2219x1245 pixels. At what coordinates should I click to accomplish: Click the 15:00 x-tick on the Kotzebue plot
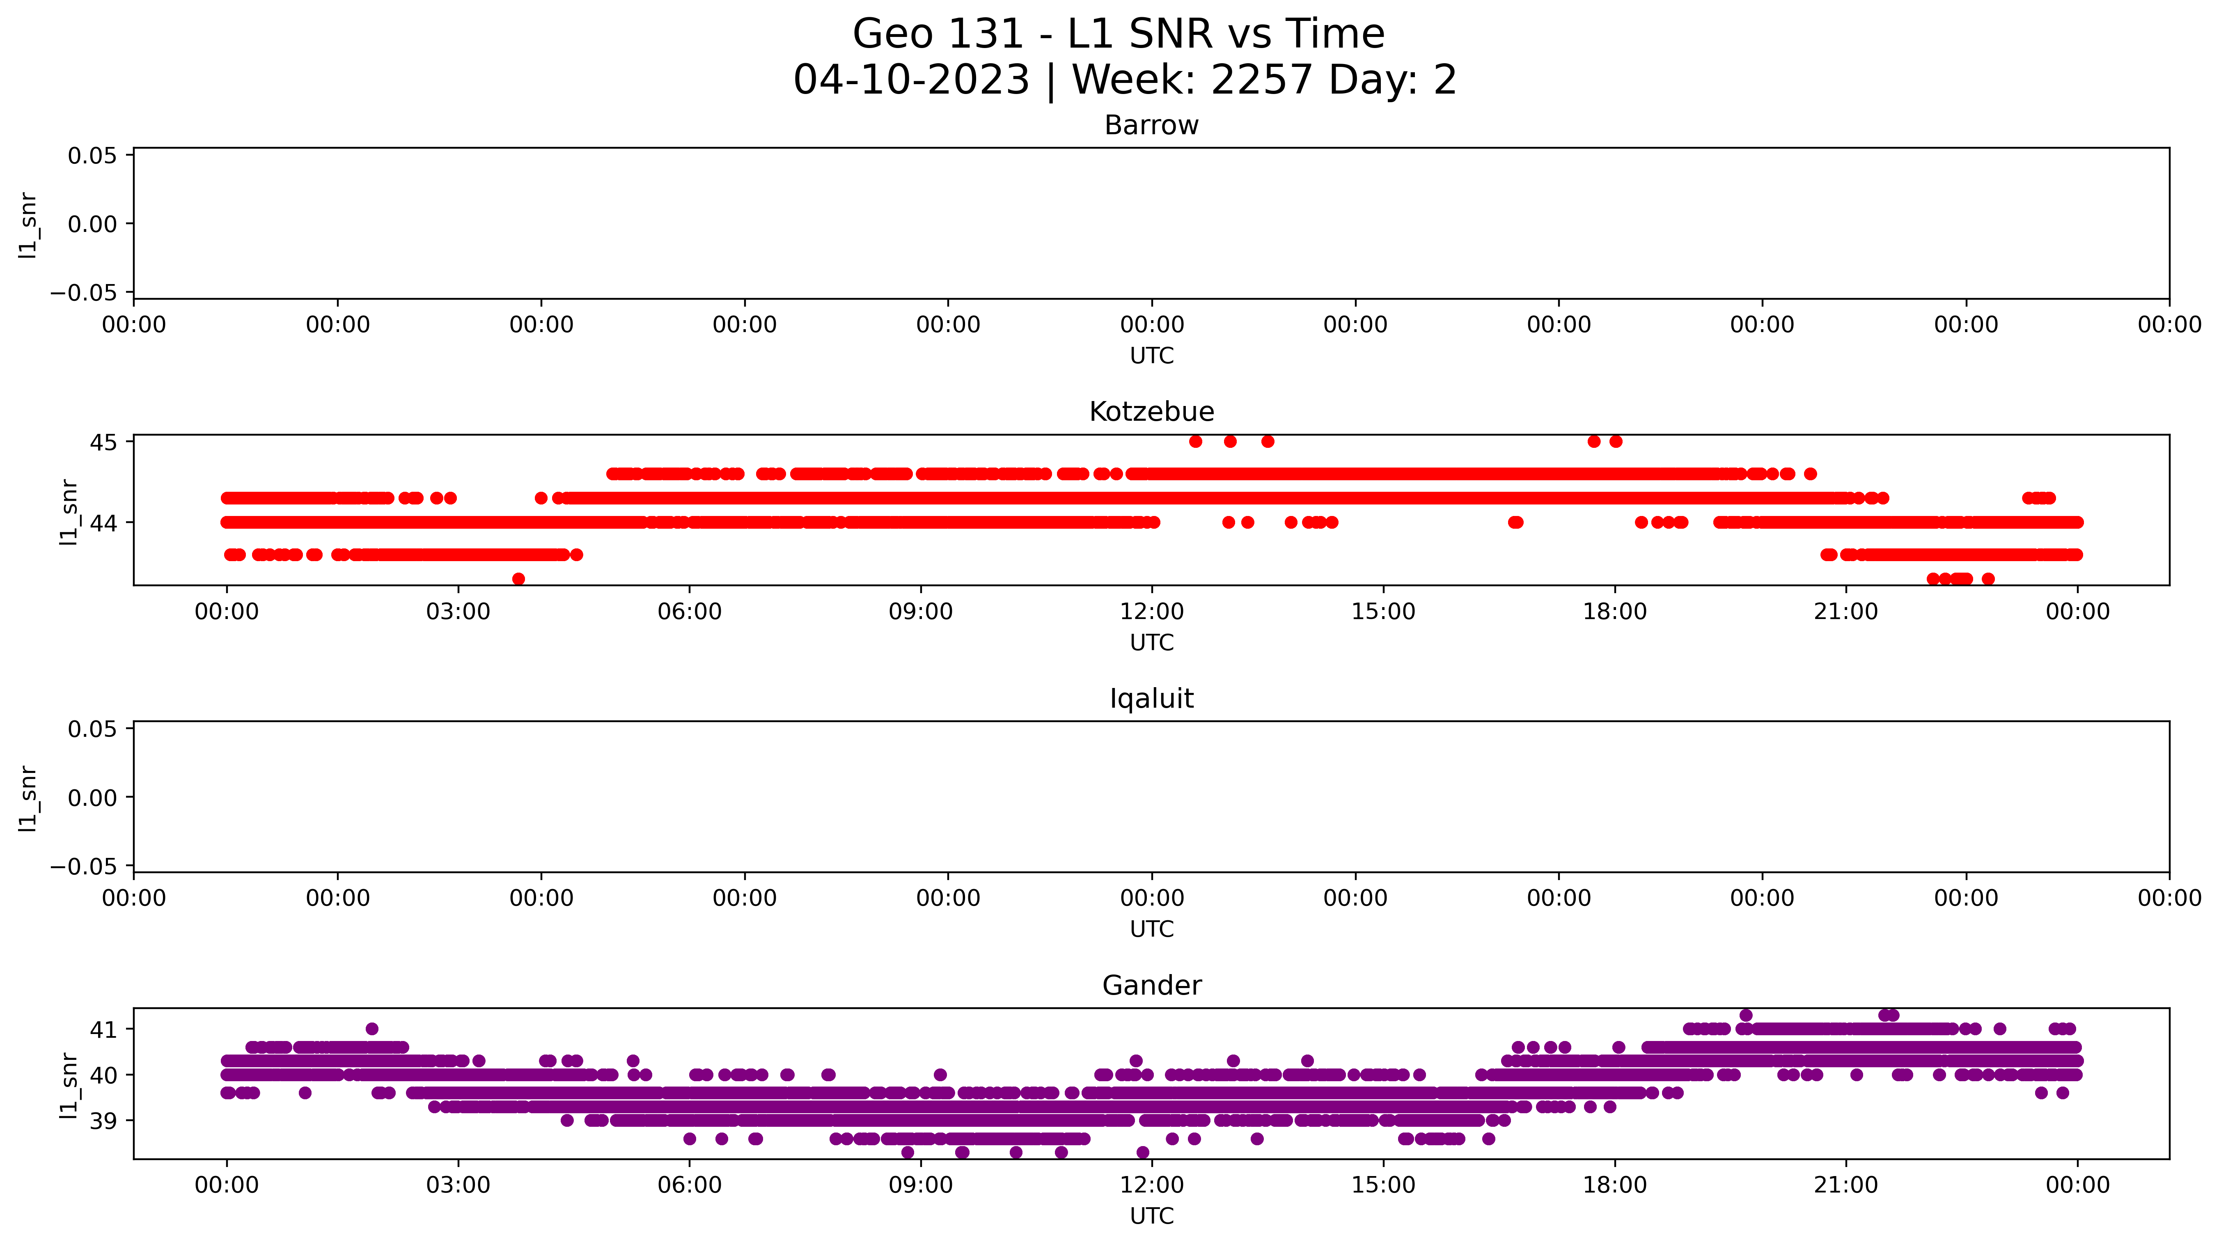point(1383,612)
